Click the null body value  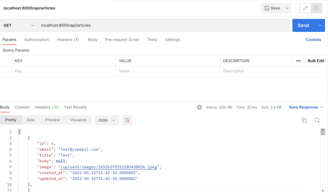tap(61, 161)
